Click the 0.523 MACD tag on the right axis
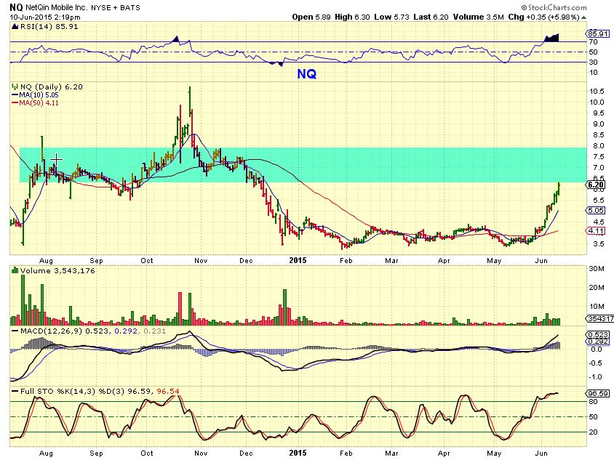This screenshot has height=460, width=614. [598, 334]
